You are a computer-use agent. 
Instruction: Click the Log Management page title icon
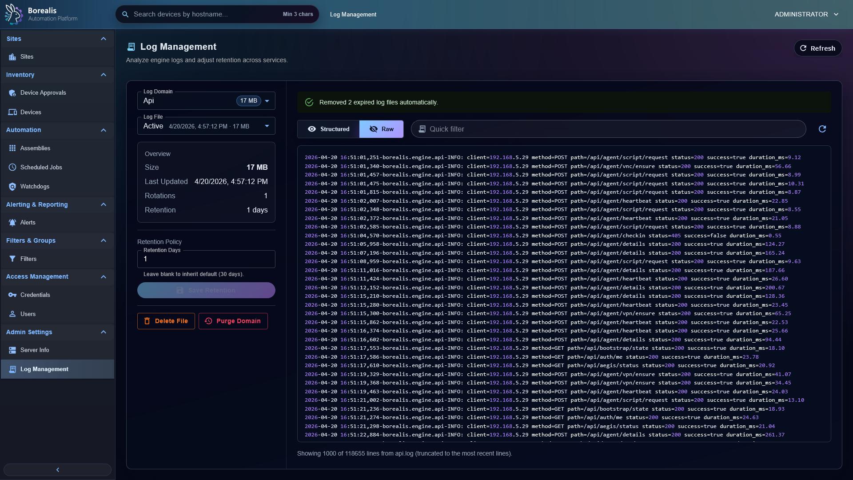click(x=131, y=47)
